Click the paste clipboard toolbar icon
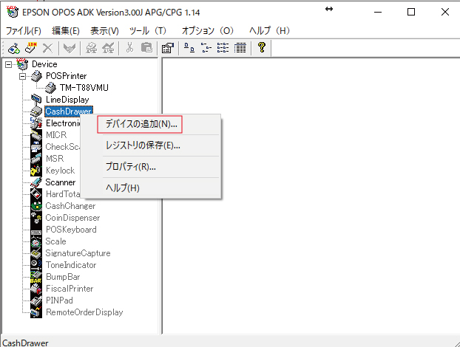This screenshot has height=347, width=460. [146, 48]
